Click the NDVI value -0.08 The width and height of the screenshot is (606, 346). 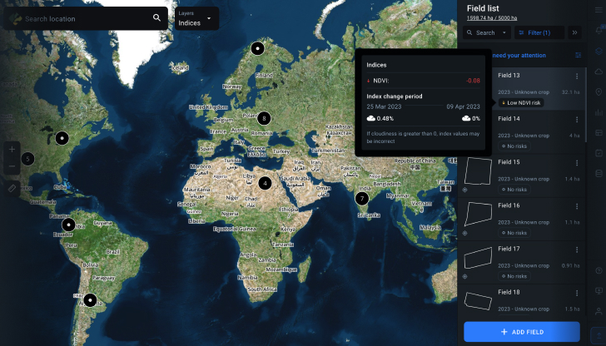click(x=473, y=81)
